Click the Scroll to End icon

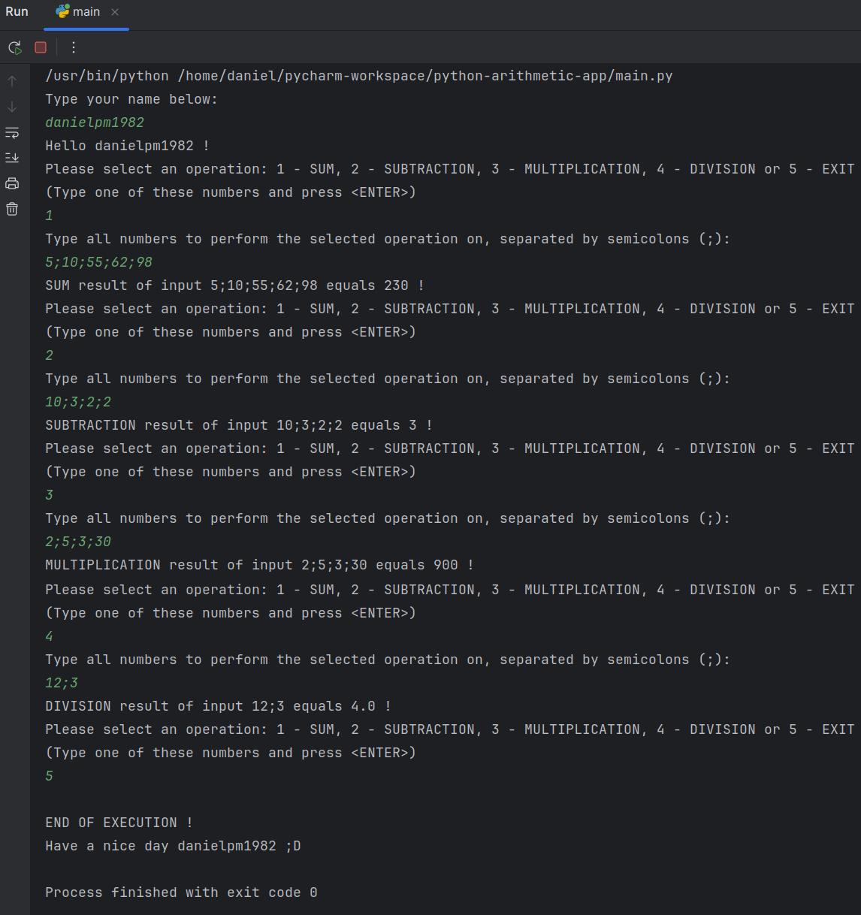12,158
